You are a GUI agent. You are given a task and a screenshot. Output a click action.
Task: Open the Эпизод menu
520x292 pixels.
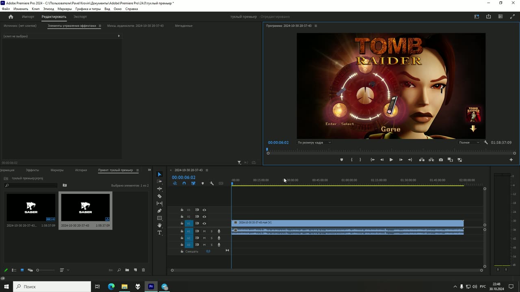[48, 9]
